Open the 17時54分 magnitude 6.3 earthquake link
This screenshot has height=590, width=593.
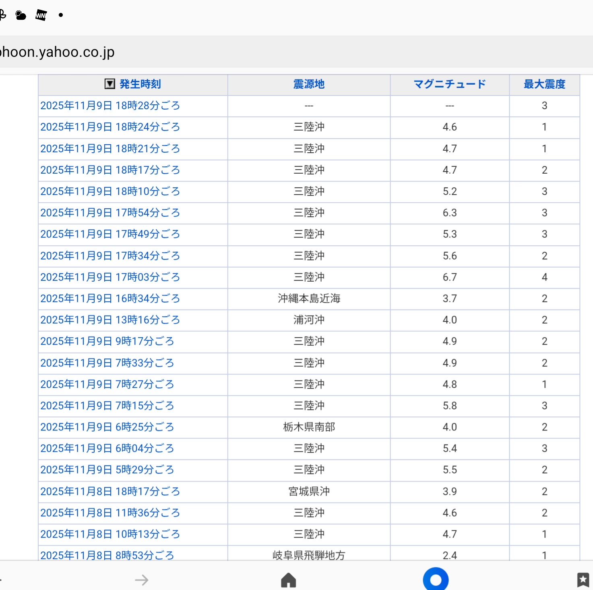110,213
